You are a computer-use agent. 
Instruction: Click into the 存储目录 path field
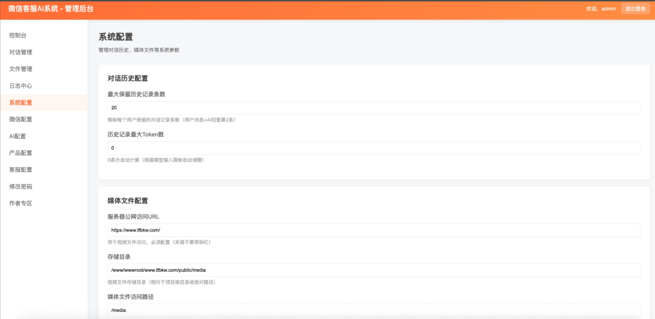pos(374,270)
